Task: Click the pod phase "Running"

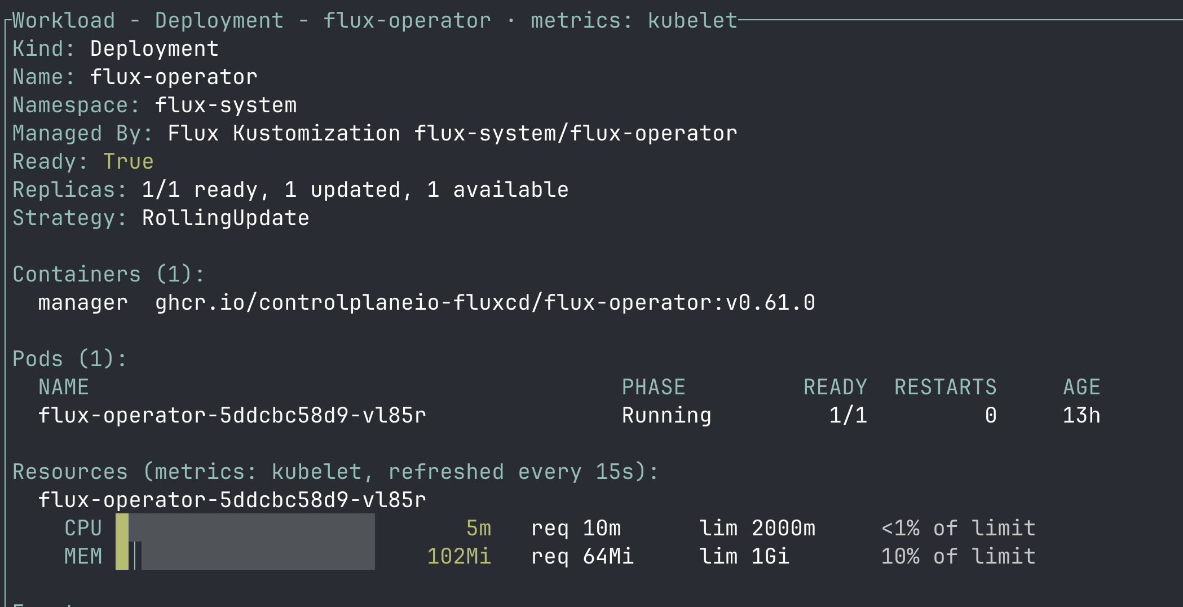Action: (x=666, y=415)
